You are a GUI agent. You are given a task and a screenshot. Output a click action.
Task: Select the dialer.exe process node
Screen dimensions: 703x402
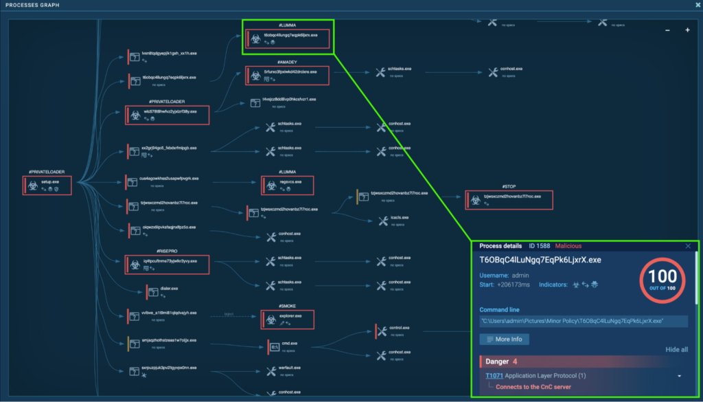[x=154, y=291]
